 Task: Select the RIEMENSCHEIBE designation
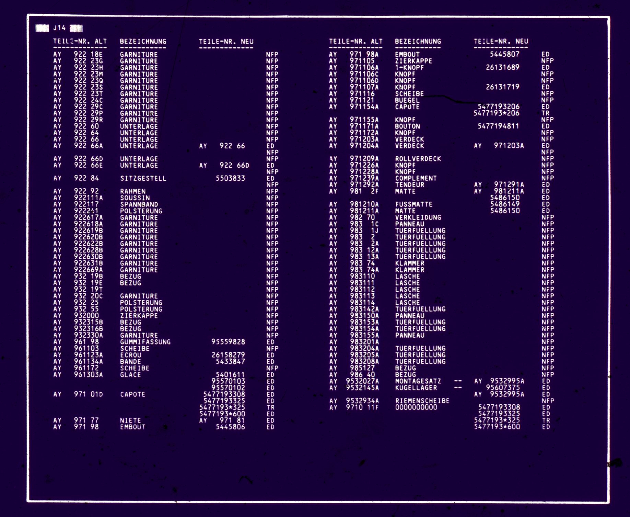(422, 401)
